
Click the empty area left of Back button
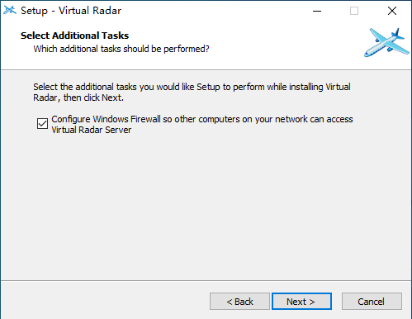(105, 301)
